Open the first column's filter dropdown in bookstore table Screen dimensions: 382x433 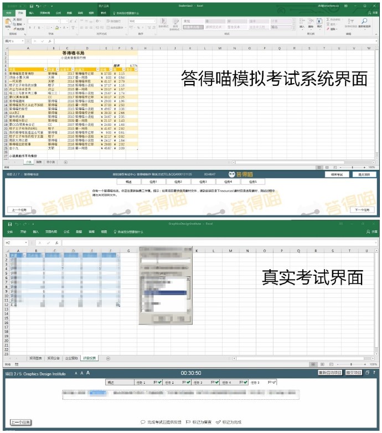[45, 69]
